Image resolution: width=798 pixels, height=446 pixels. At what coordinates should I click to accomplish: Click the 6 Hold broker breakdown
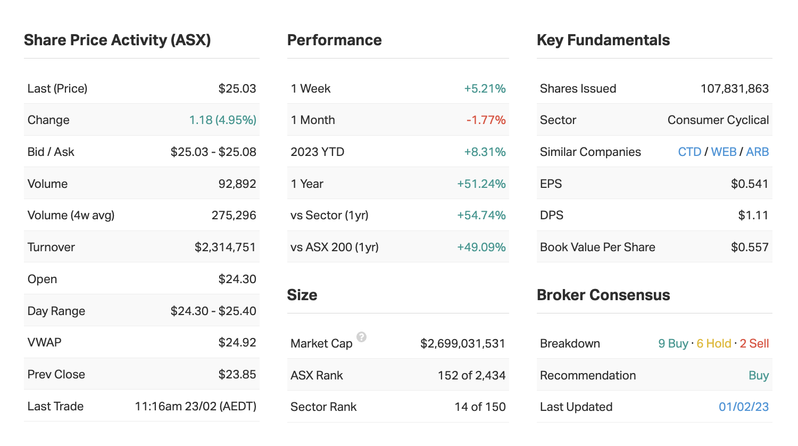pos(713,343)
